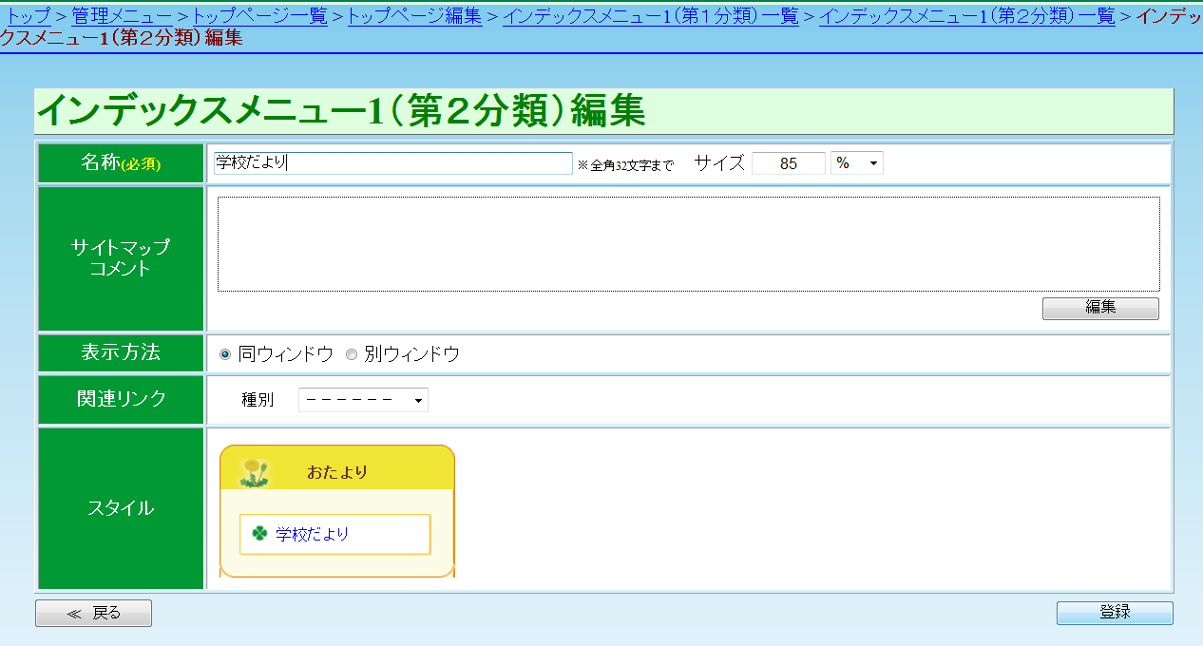Click the サイトマップコメント text area
Viewport: 1203px width, 646px height.
689,244
